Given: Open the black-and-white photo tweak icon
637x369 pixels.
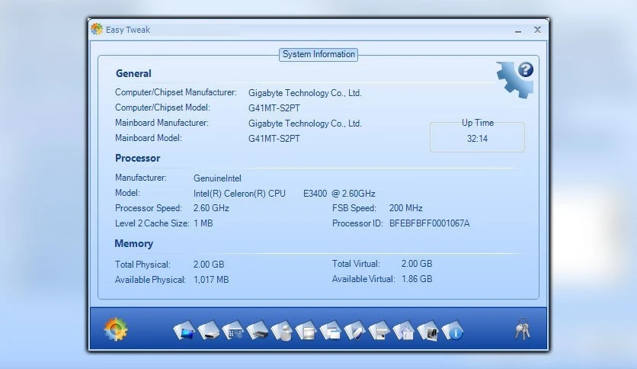Looking at the screenshot, I should click(428, 330).
